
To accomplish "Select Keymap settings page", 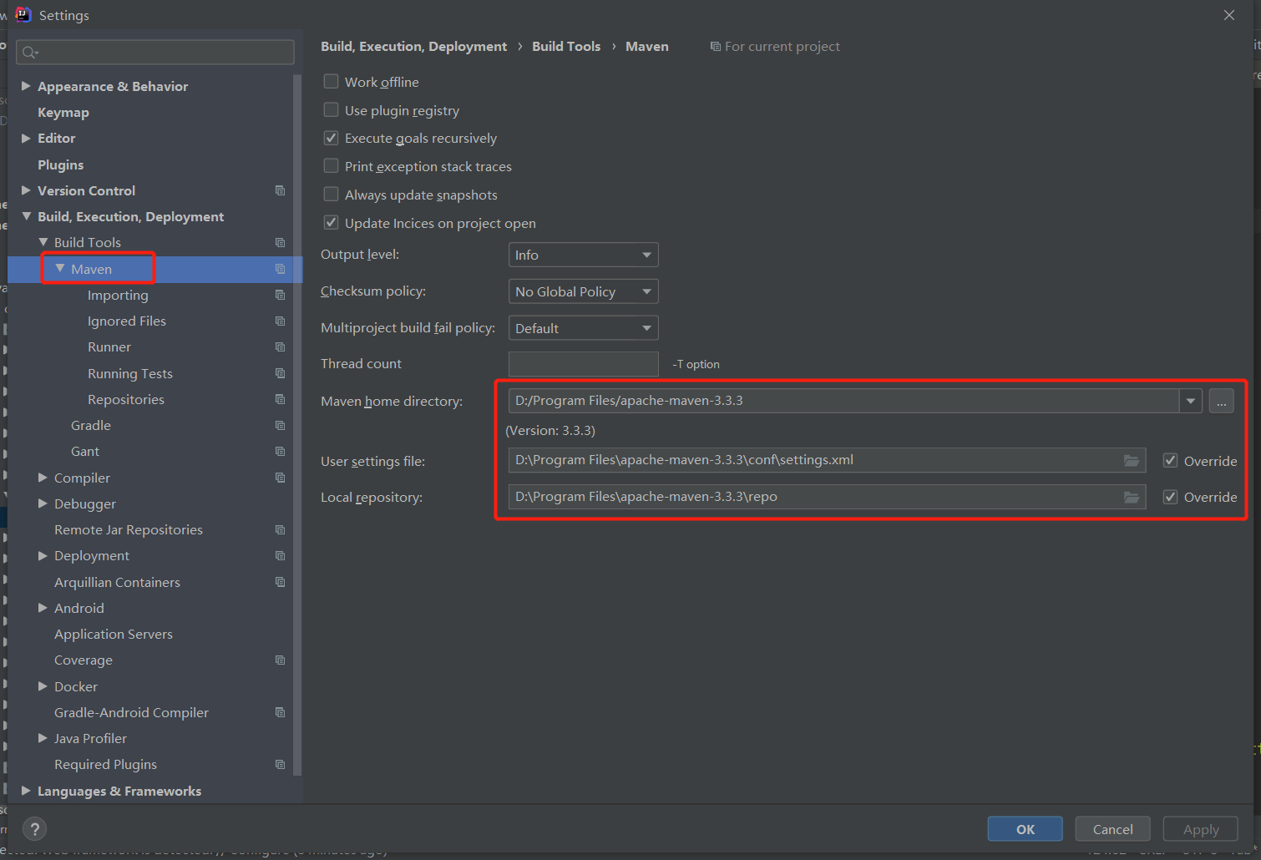I will coord(63,113).
